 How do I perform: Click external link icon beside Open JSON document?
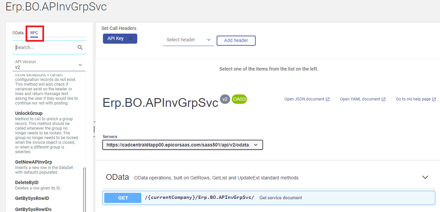328,99
